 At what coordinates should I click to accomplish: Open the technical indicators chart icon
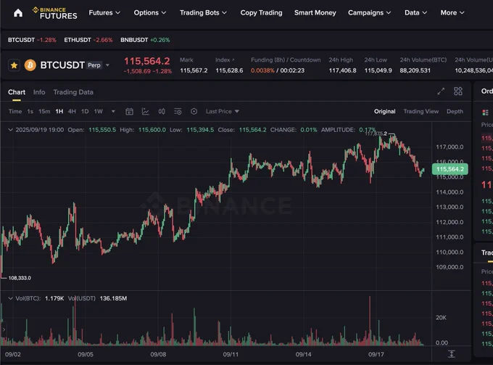[x=145, y=112]
